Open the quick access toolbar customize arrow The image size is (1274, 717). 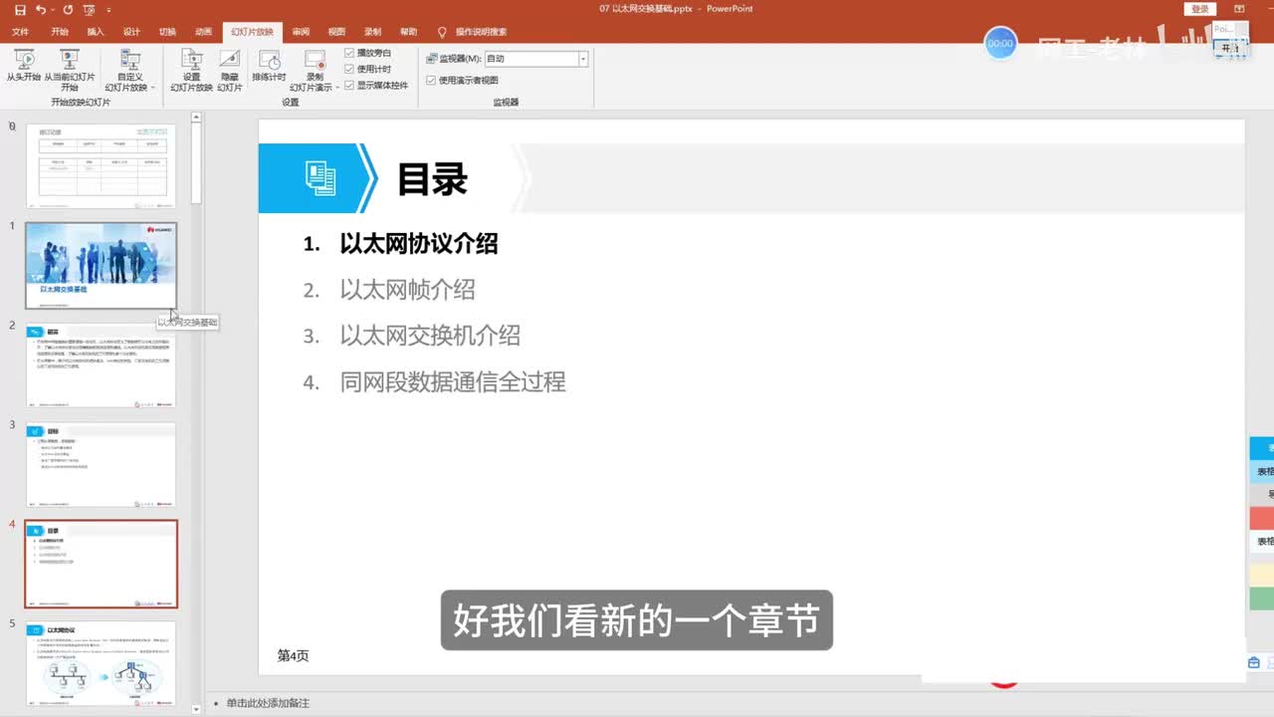108,10
